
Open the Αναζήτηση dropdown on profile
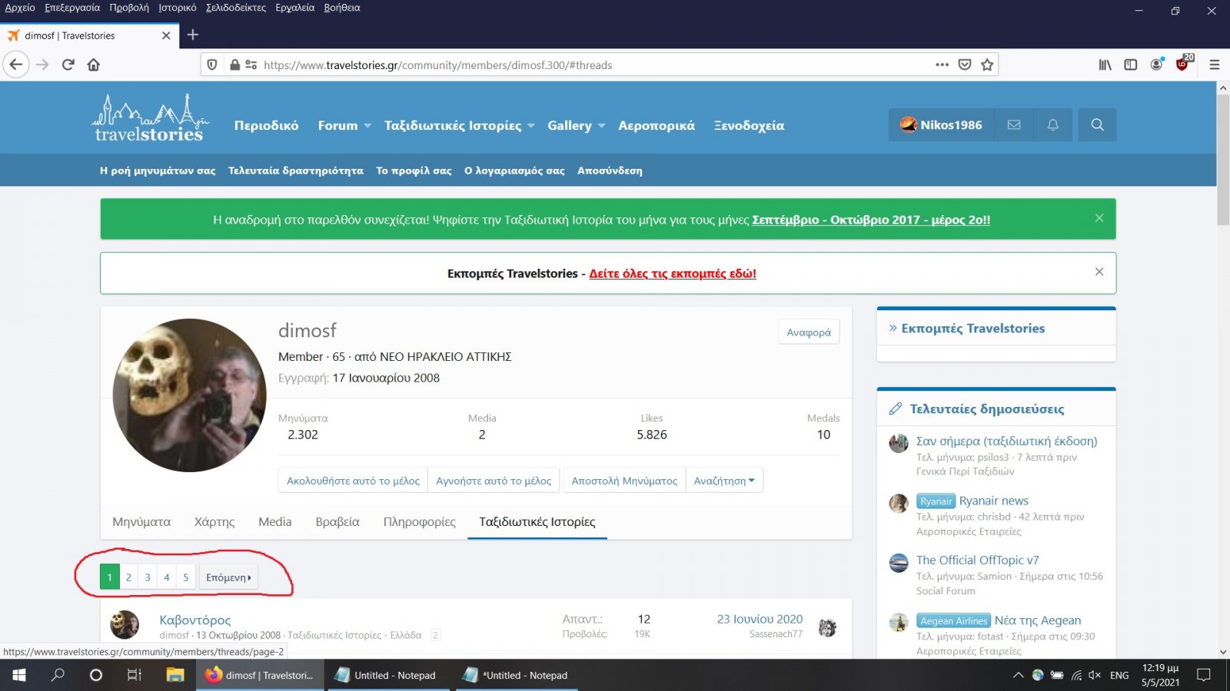pos(724,481)
